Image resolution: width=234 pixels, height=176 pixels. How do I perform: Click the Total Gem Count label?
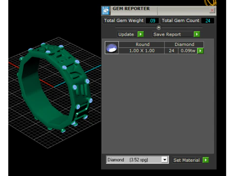(x=181, y=21)
